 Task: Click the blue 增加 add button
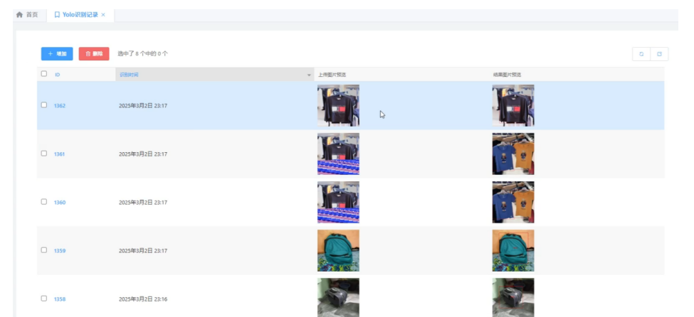[x=57, y=54]
